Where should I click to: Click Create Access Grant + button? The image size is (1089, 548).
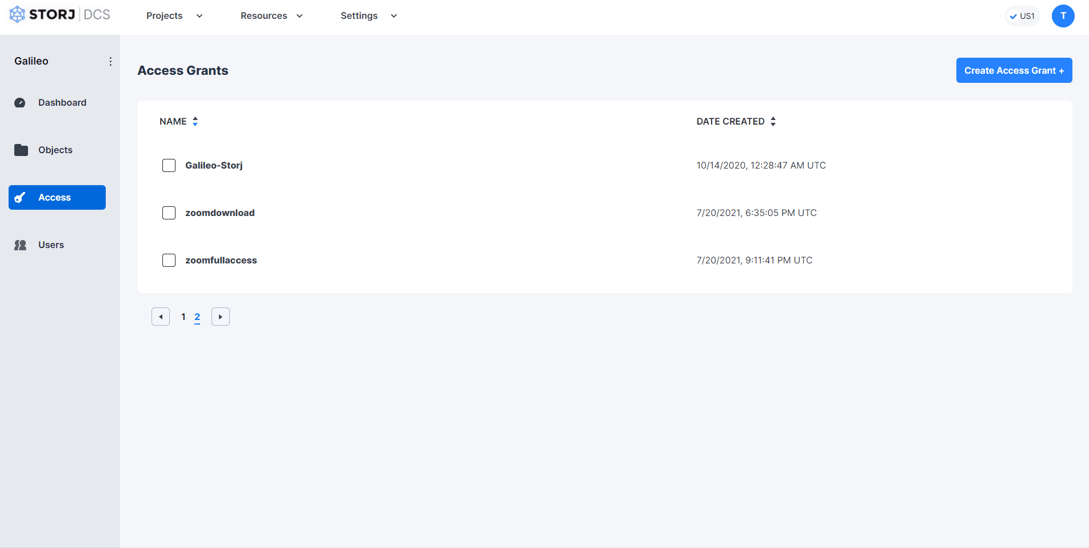coord(1014,70)
